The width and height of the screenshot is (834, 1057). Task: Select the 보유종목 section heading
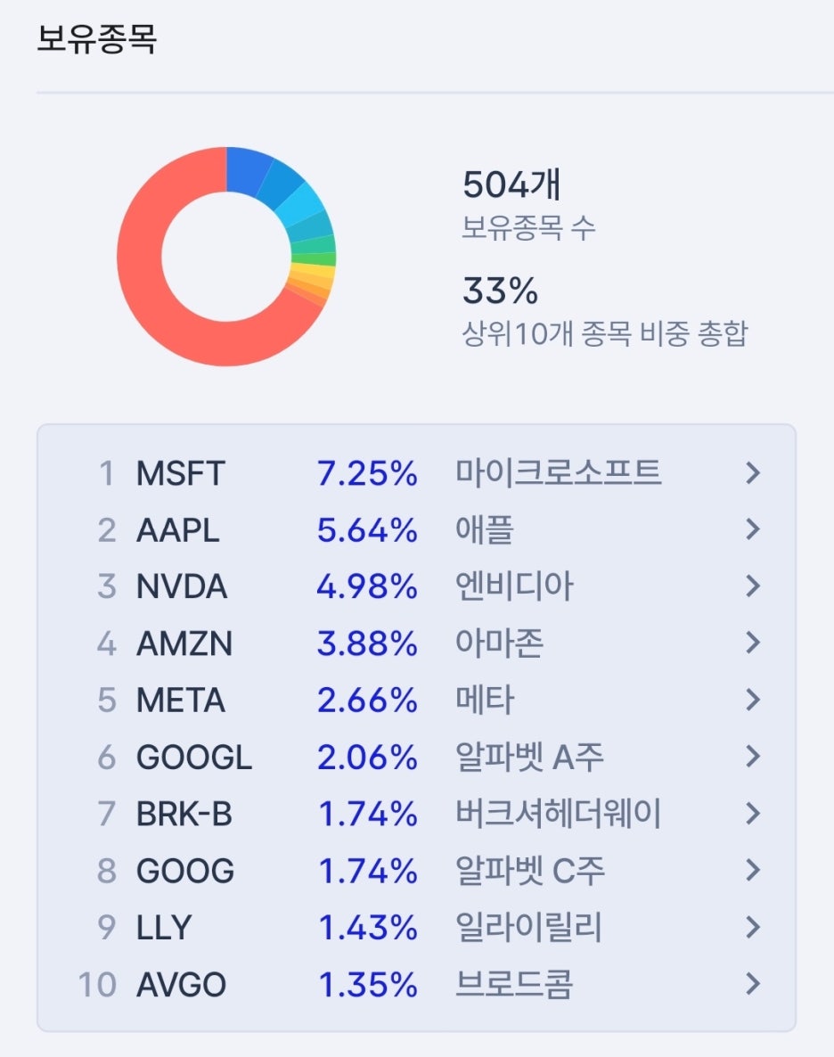click(96, 40)
